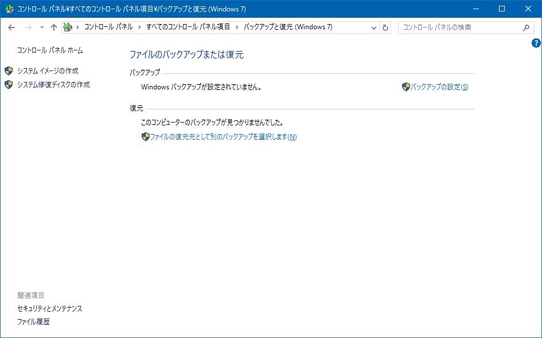Select the コントロール パネル breadcrumb
The image size is (542, 338).
click(x=108, y=27)
